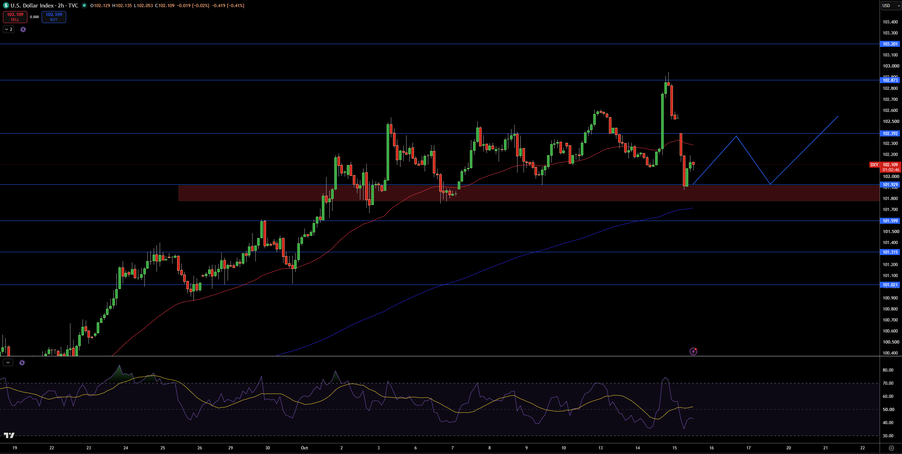Select the 102.392 horizontal line price label

coord(890,134)
